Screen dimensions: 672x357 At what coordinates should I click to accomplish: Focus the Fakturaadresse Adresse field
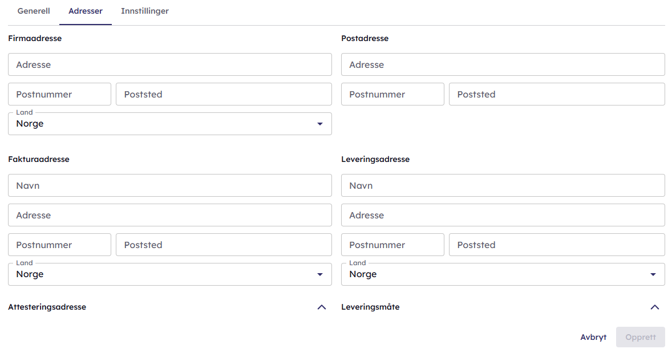pos(169,215)
